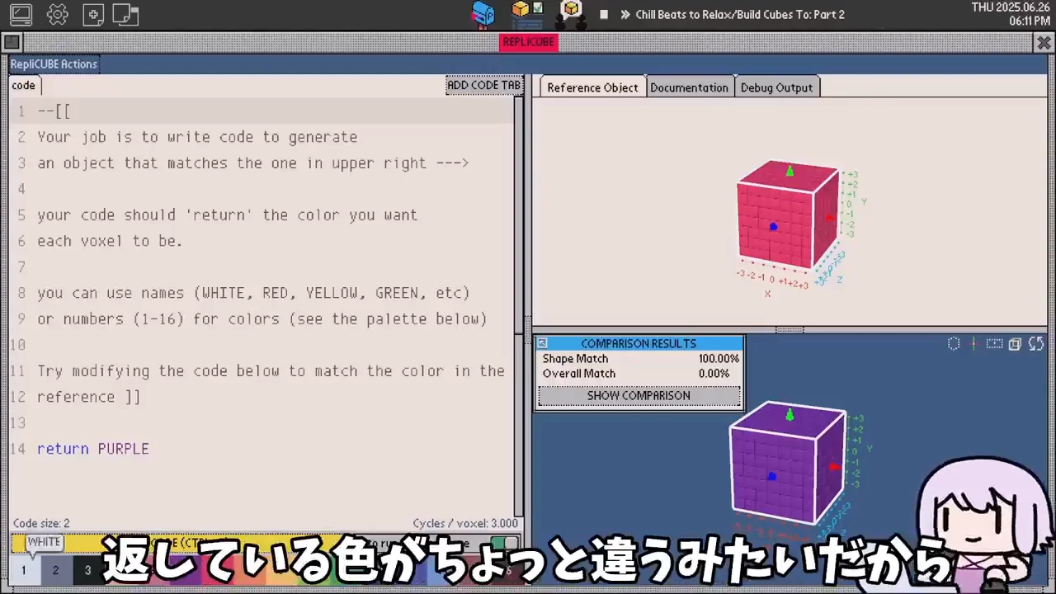The height and width of the screenshot is (594, 1056).
Task: Click the SHOW COMPARISON button
Action: pyautogui.click(x=639, y=396)
